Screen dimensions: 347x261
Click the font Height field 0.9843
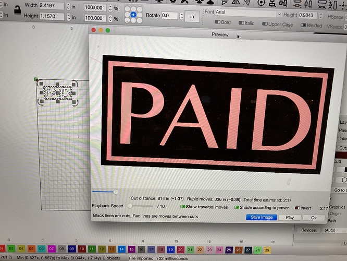coord(308,15)
